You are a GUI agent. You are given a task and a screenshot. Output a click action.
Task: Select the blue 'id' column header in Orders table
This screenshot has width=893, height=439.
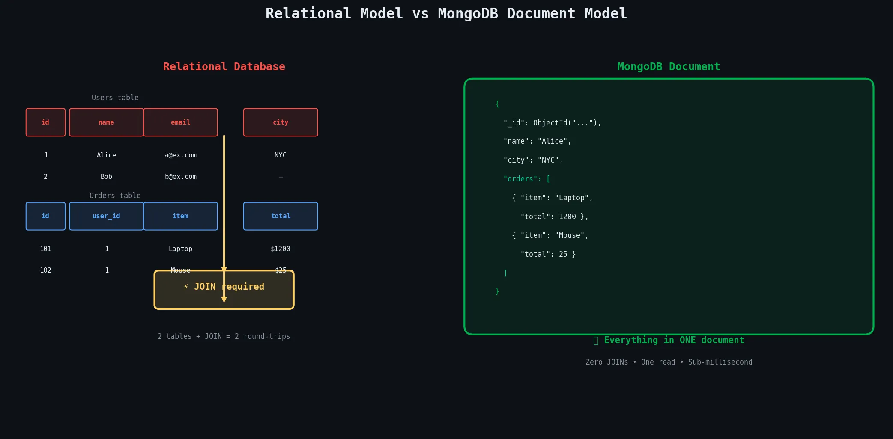[45, 216]
